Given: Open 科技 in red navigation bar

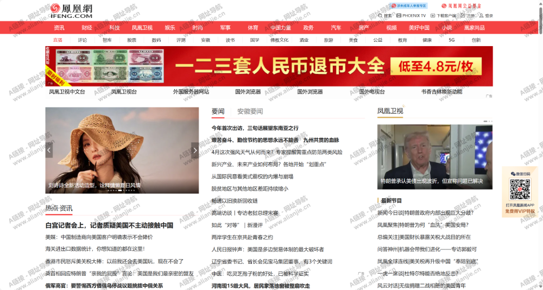Looking at the screenshot, I should 115,28.
